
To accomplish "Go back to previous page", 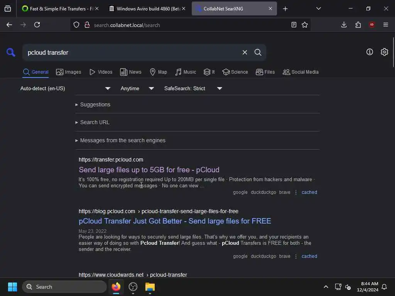I will [x=9, y=25].
